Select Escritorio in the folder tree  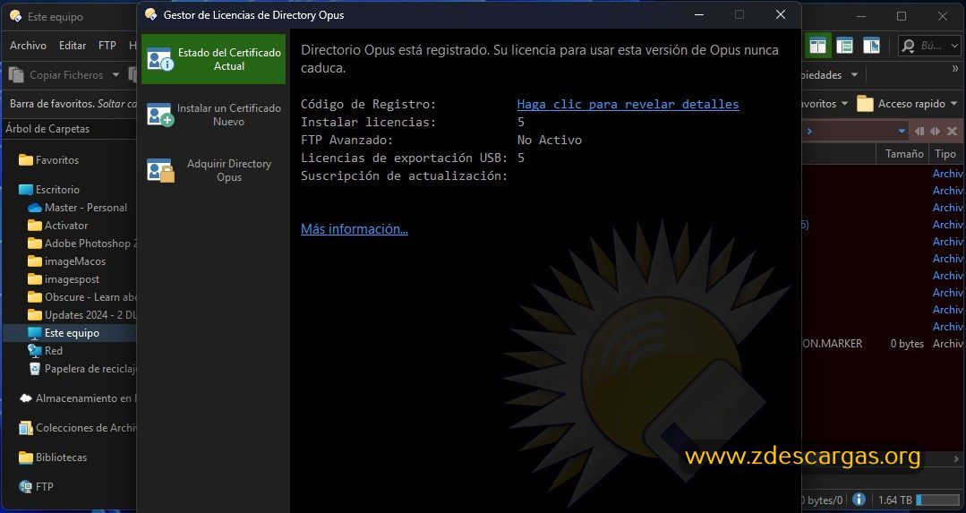(x=57, y=190)
